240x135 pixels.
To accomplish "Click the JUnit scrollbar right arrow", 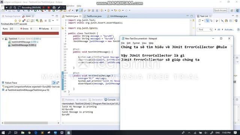I will [x=58, y=123].
